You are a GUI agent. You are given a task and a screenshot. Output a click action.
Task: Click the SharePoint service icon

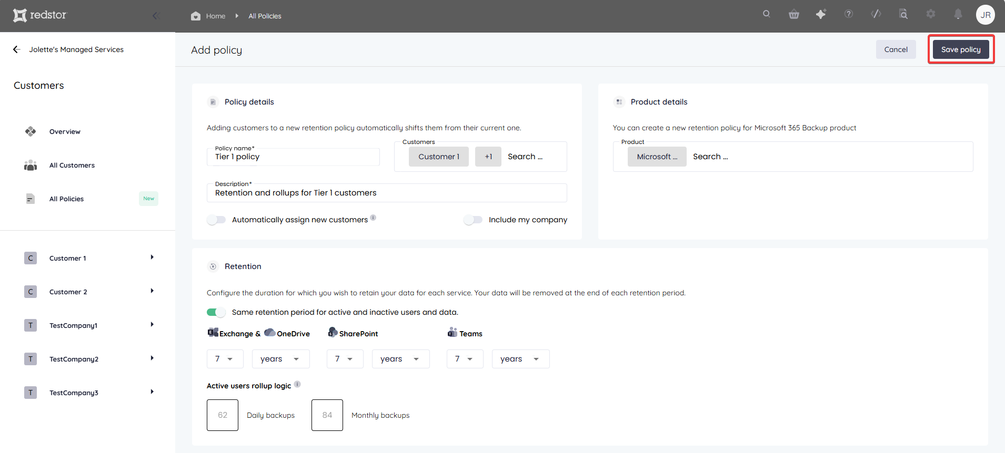coord(333,332)
